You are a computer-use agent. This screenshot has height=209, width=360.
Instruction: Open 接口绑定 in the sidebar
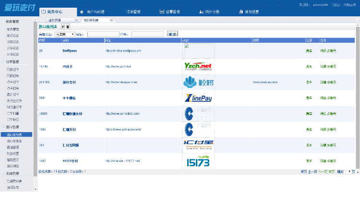tap(13, 166)
